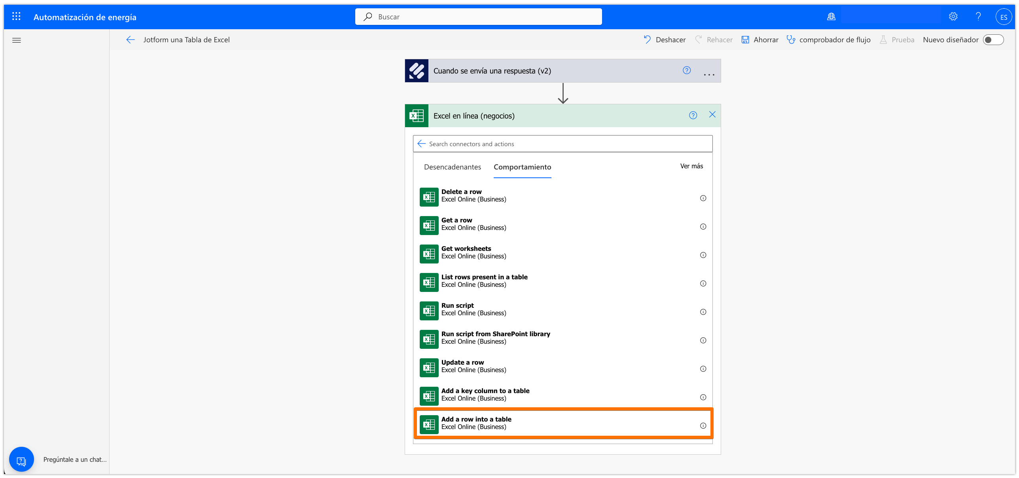Switch to the Desencadenantes tab
Screen dimensions: 1019x478
point(453,167)
